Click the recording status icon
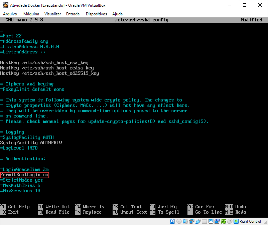268x225 pixels. tap(217, 221)
